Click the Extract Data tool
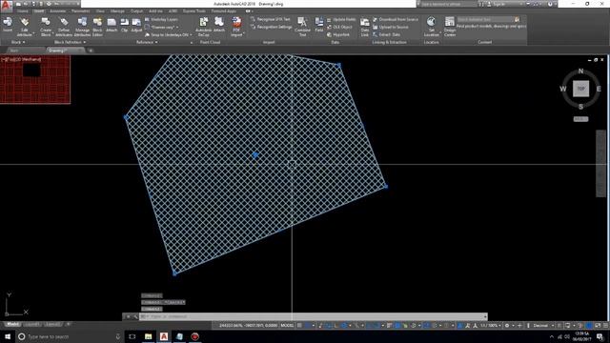This screenshot has height=343, width=610. pyautogui.click(x=386, y=34)
